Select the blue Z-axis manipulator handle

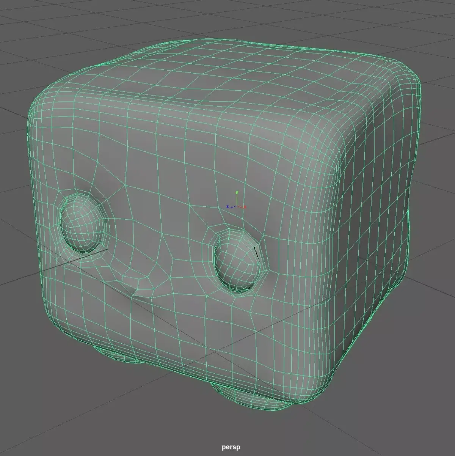[x=227, y=206]
